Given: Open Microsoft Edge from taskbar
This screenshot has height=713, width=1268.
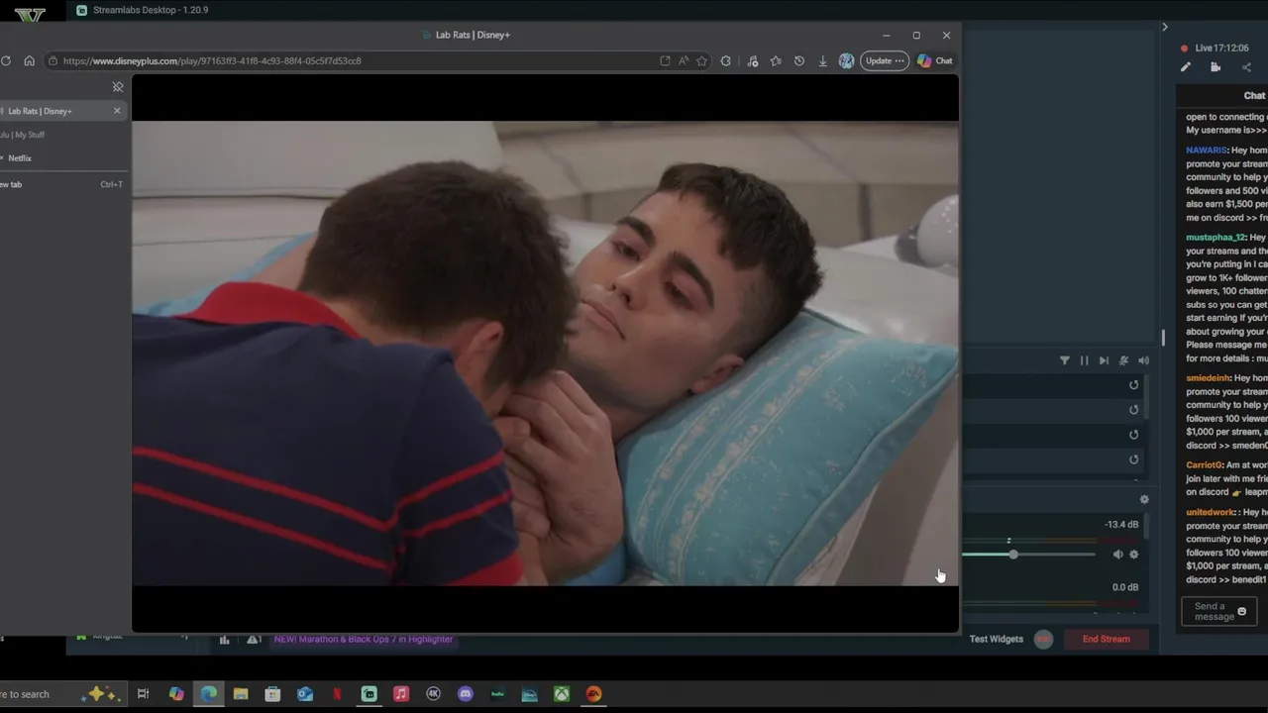Looking at the screenshot, I should (209, 694).
